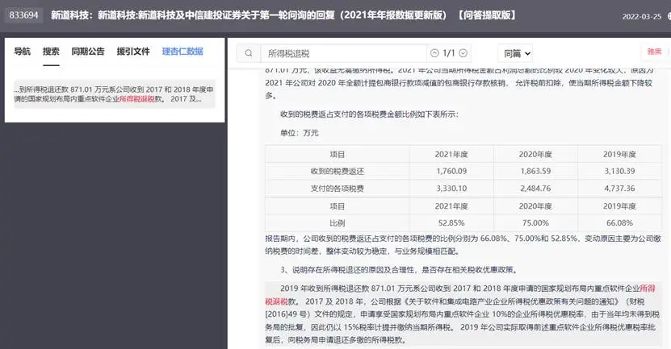The image size is (671, 349).
Task: Click the date 2022-03-25 in header
Action: (x=641, y=17)
